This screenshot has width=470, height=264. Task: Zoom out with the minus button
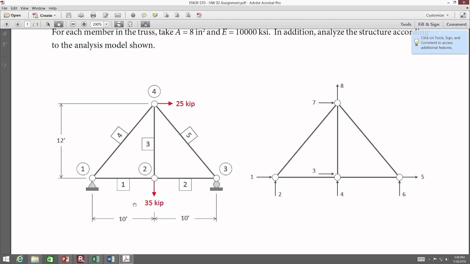[73, 24]
